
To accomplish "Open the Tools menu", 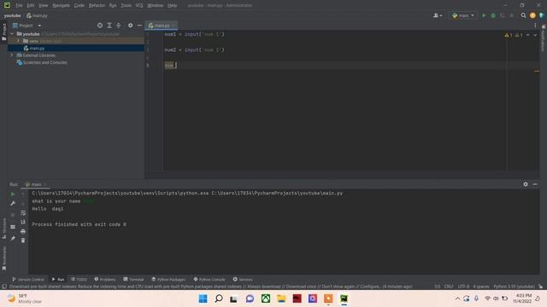I will [x=126, y=6].
